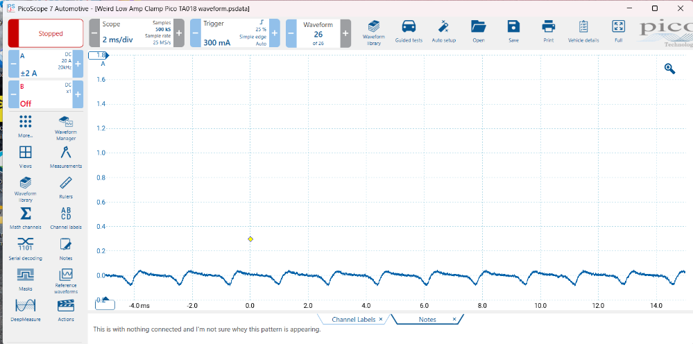The image size is (693, 344).
Task: Open DeepMeasure tool
Action: click(25, 310)
